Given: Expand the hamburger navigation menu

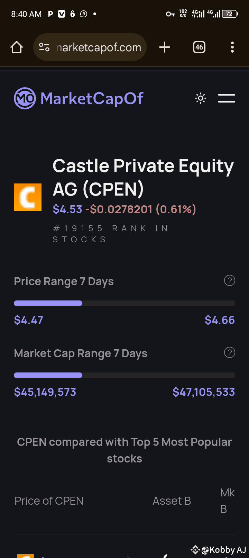Looking at the screenshot, I should 227,98.
